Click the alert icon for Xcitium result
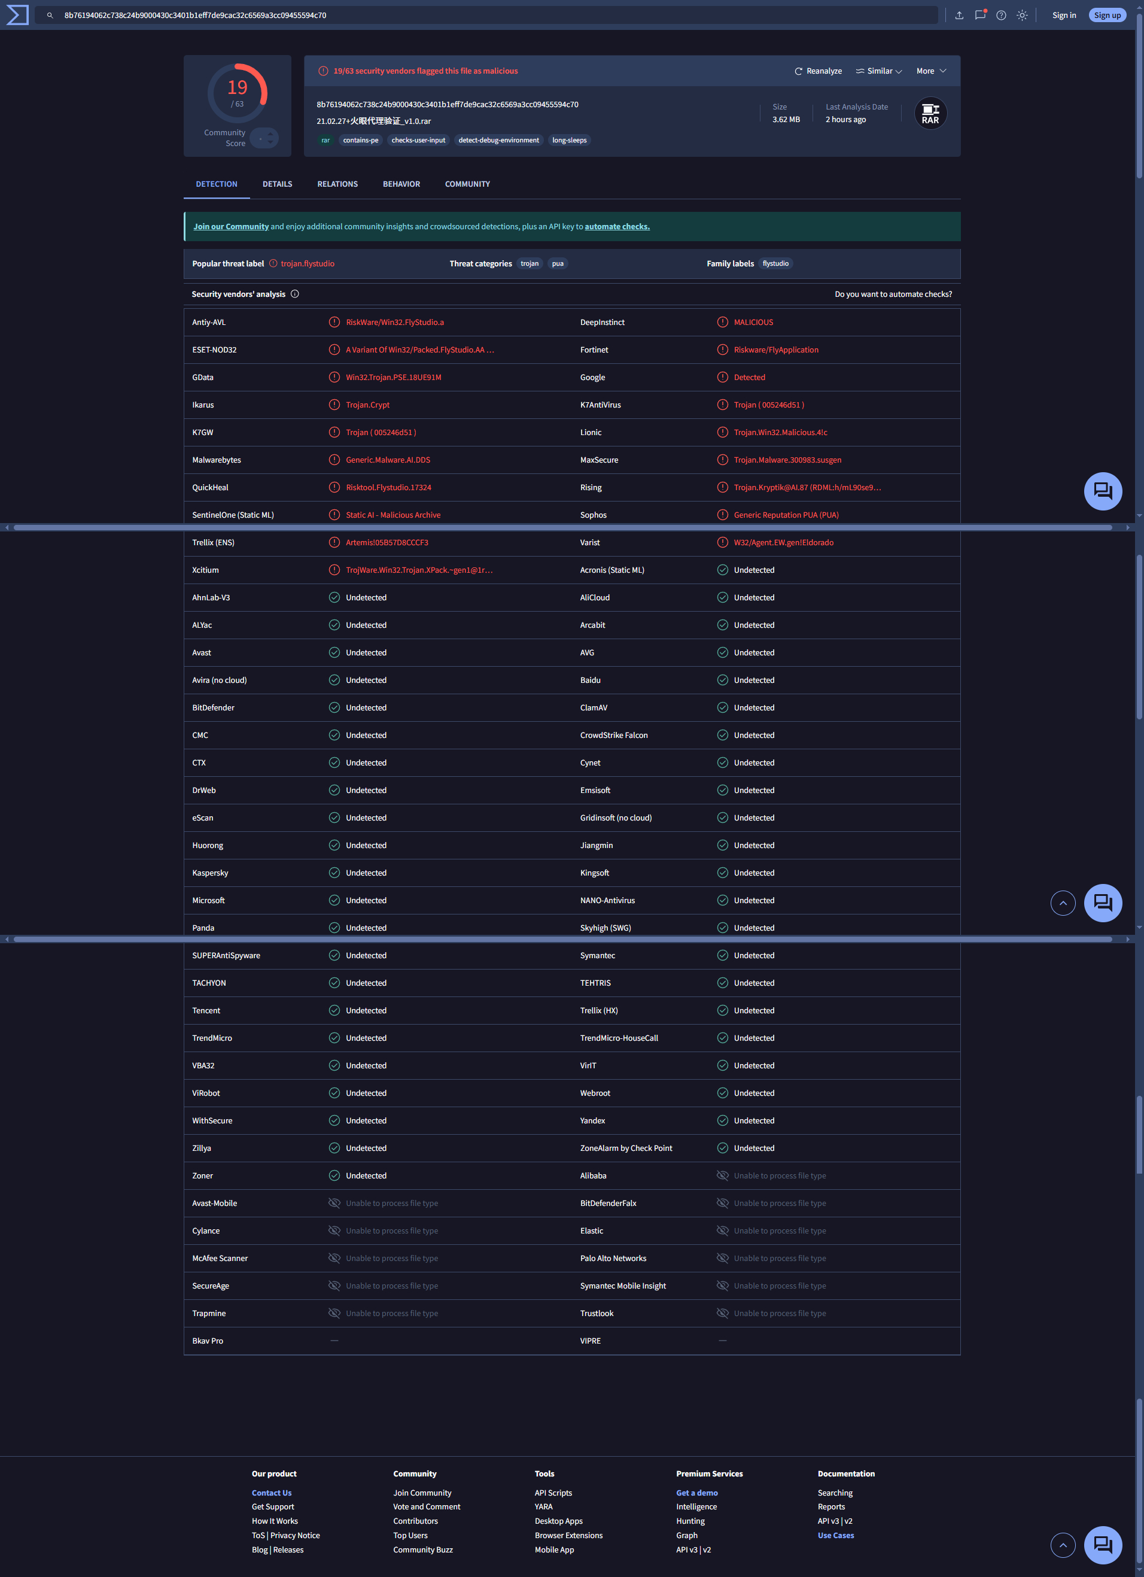 334,570
